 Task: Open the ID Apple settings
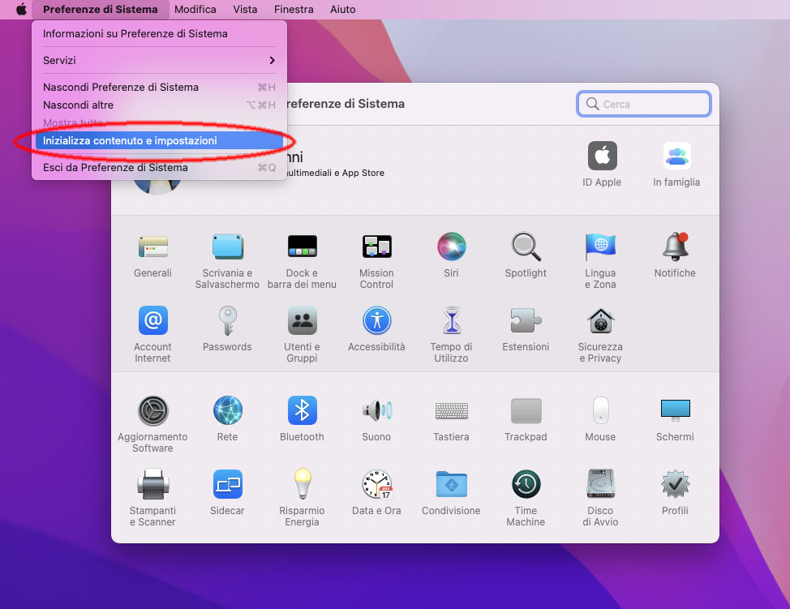[x=602, y=157]
